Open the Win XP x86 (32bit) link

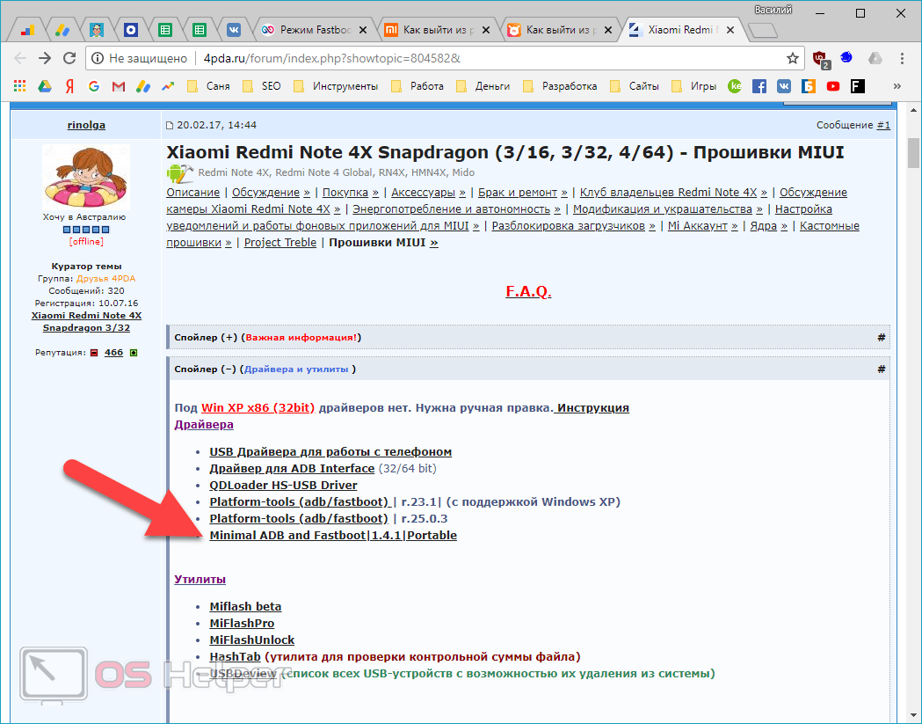(258, 408)
